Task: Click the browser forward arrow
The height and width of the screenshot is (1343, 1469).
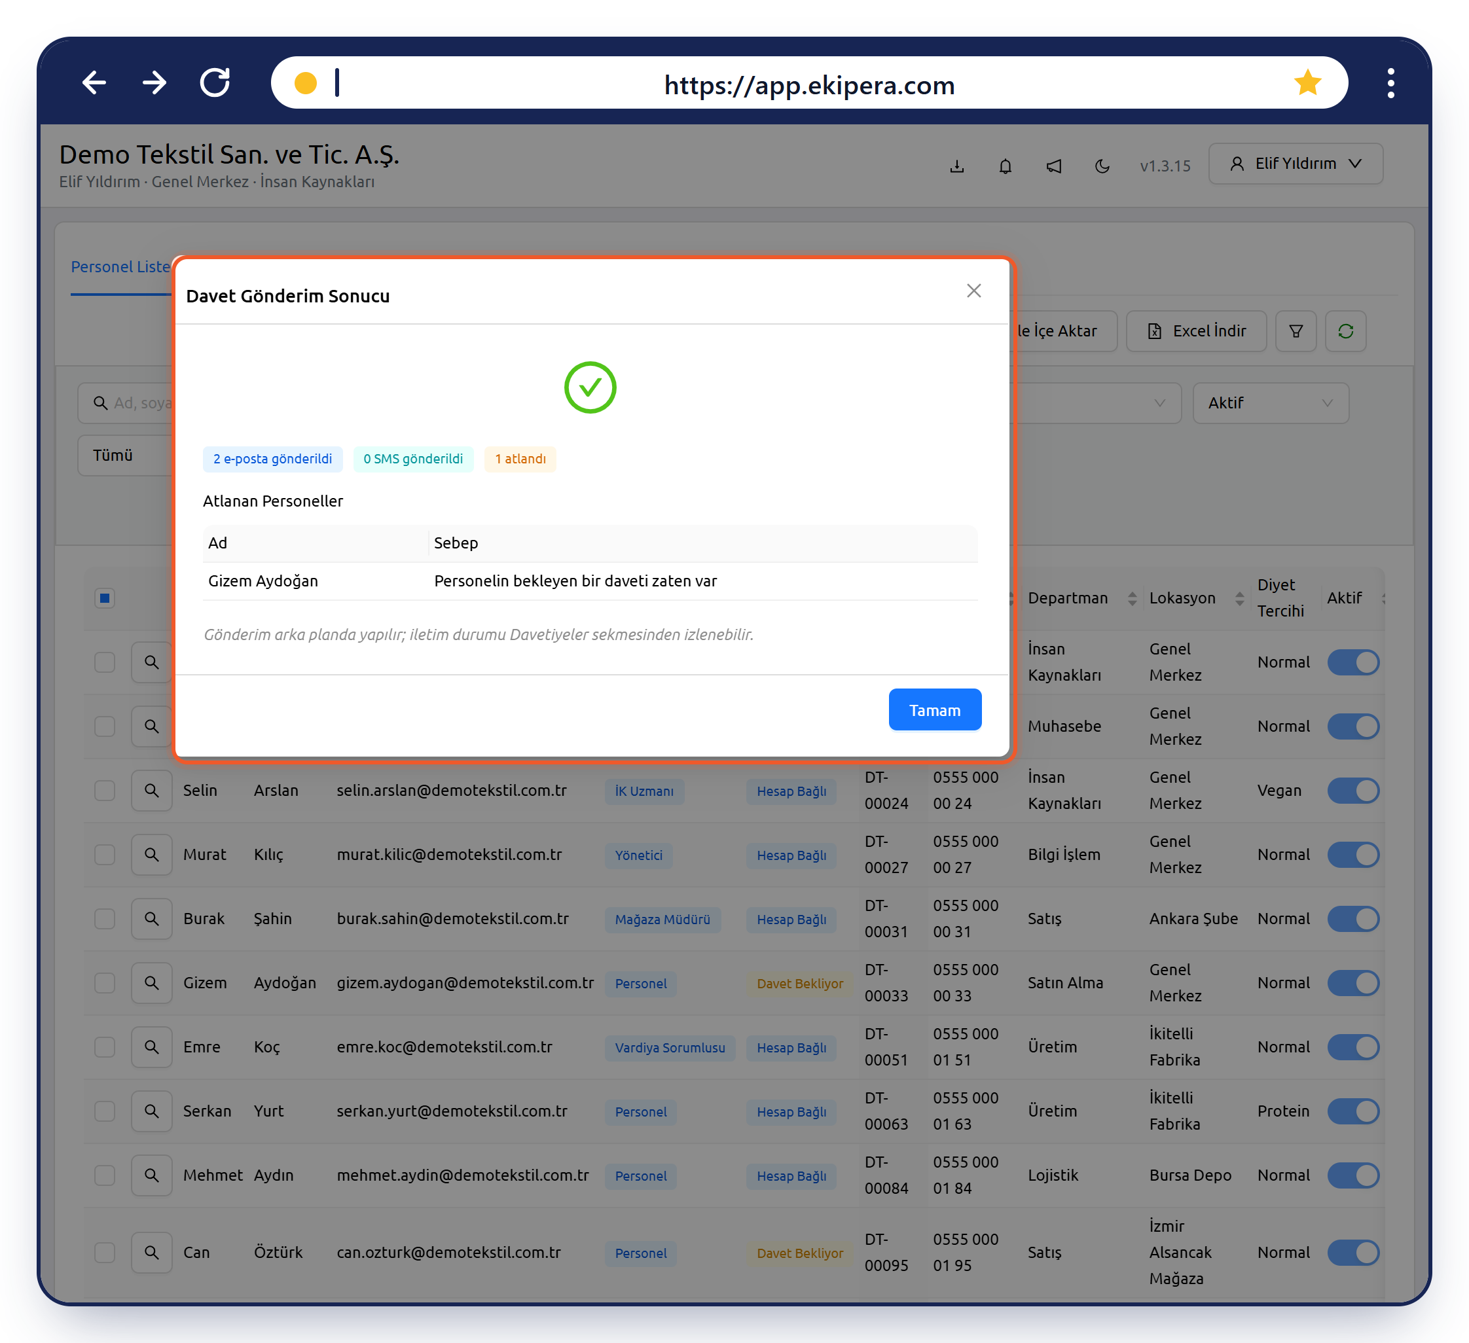Action: coord(154,83)
